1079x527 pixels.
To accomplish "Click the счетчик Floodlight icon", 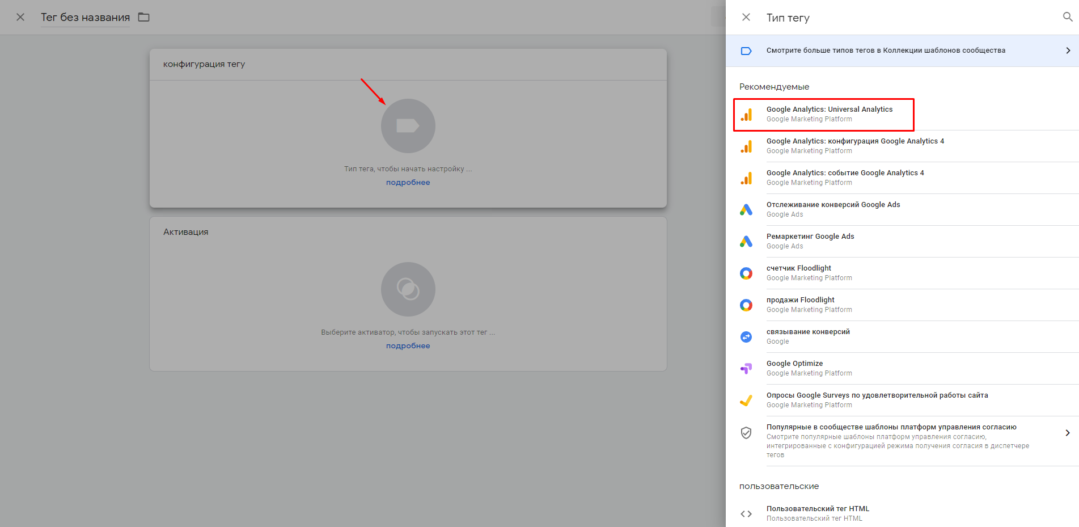I will (746, 273).
